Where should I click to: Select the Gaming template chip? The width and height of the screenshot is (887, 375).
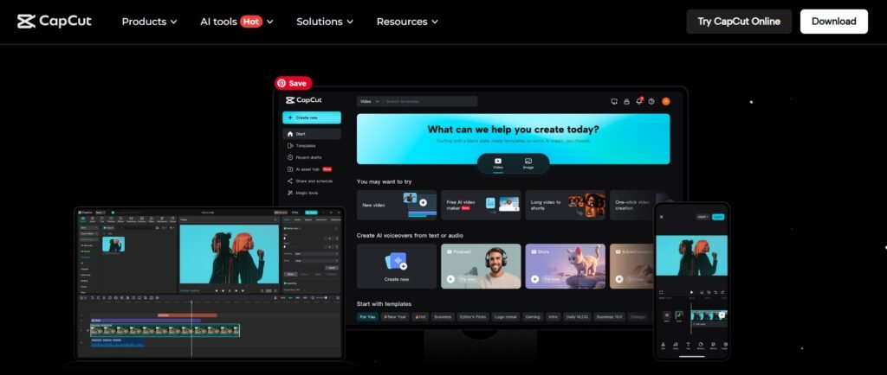pyautogui.click(x=533, y=317)
